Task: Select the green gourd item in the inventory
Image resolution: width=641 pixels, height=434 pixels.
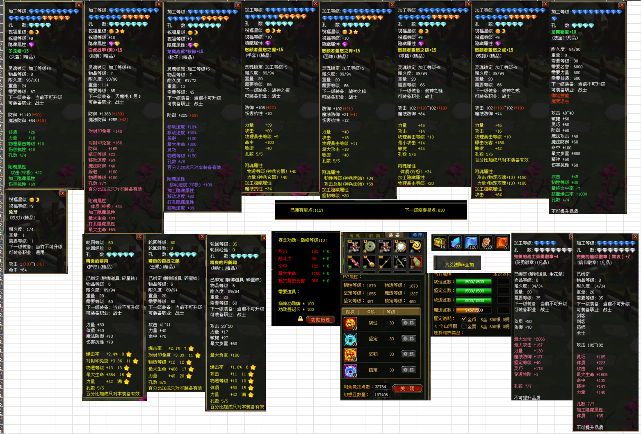Action: [x=415, y=261]
